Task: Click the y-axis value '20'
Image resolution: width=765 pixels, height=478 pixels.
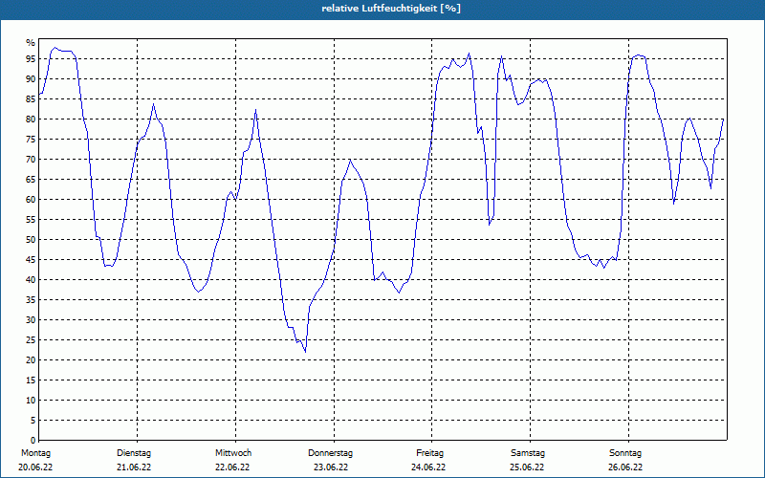Action: click(31, 360)
